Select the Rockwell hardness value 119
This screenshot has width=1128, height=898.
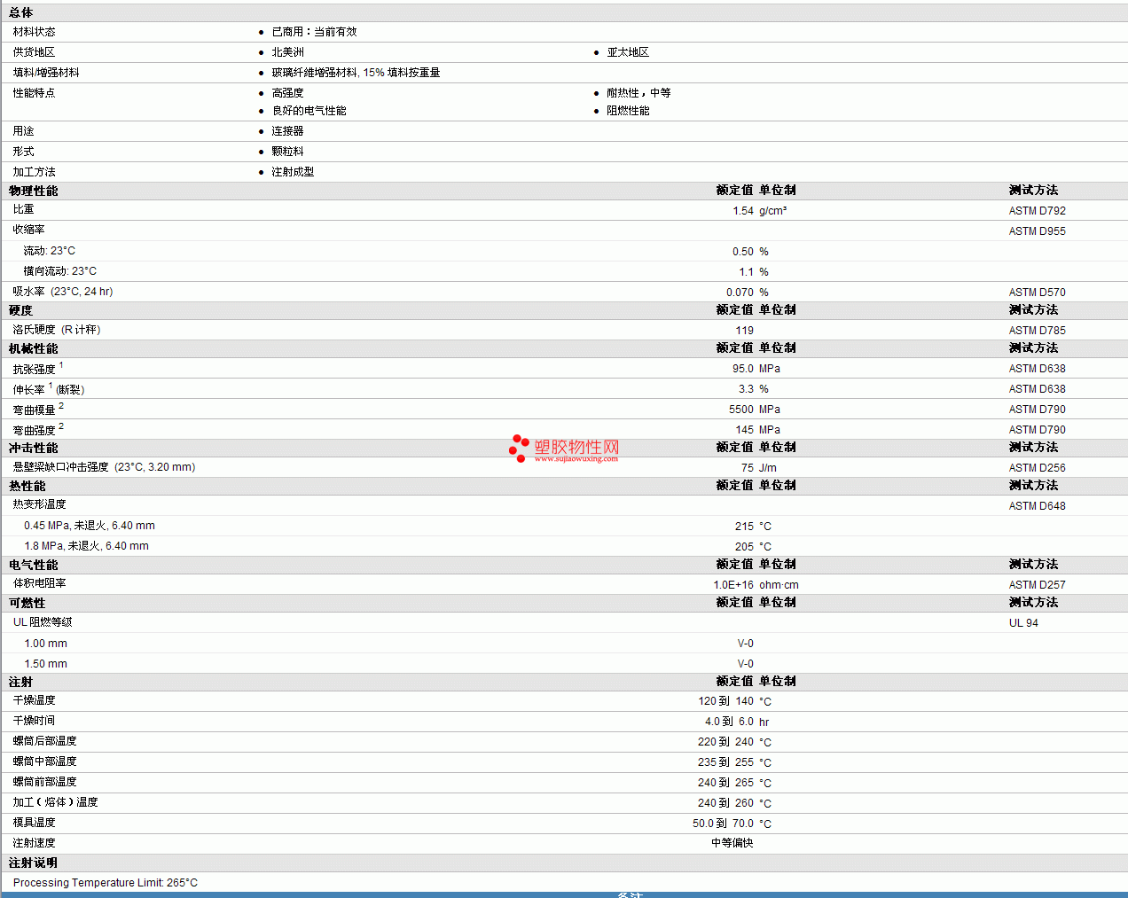[745, 331]
